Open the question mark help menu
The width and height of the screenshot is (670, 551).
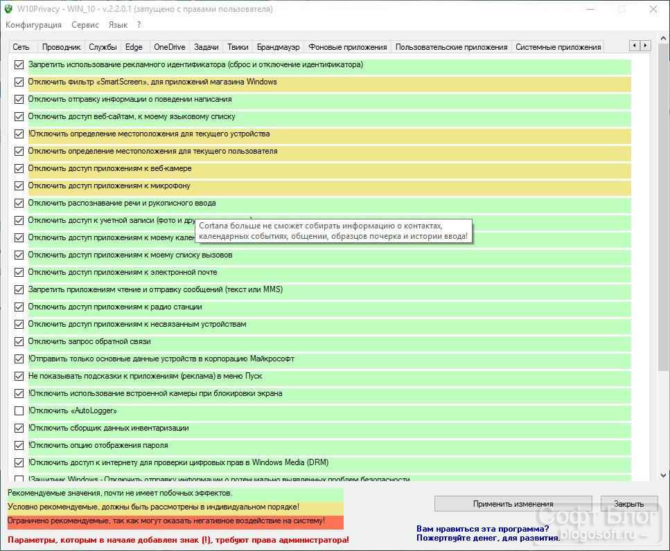coord(139,25)
